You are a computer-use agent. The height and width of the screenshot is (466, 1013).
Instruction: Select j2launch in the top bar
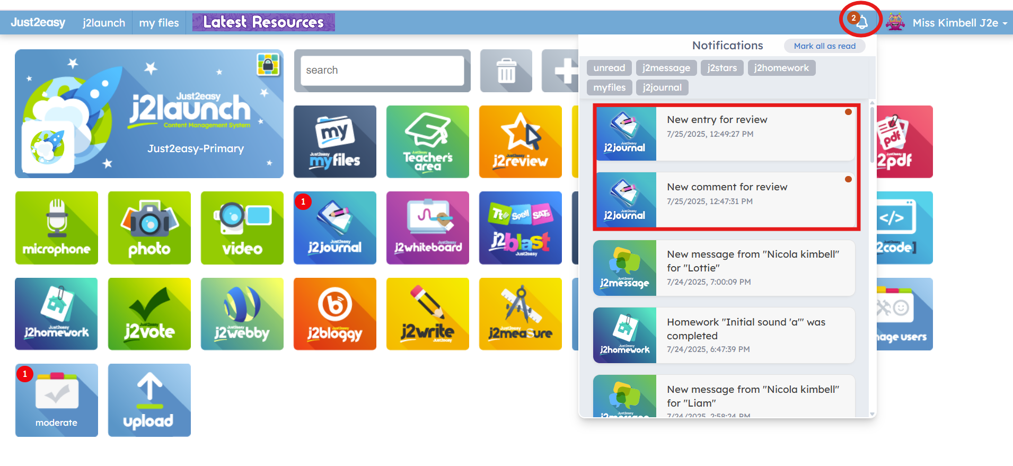[x=104, y=23]
